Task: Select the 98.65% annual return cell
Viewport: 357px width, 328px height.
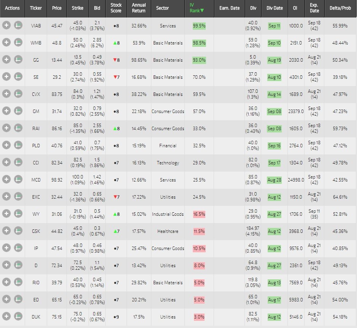Action: tap(139, 60)
